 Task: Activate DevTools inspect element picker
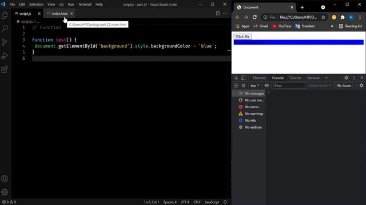pyautogui.click(x=236, y=78)
